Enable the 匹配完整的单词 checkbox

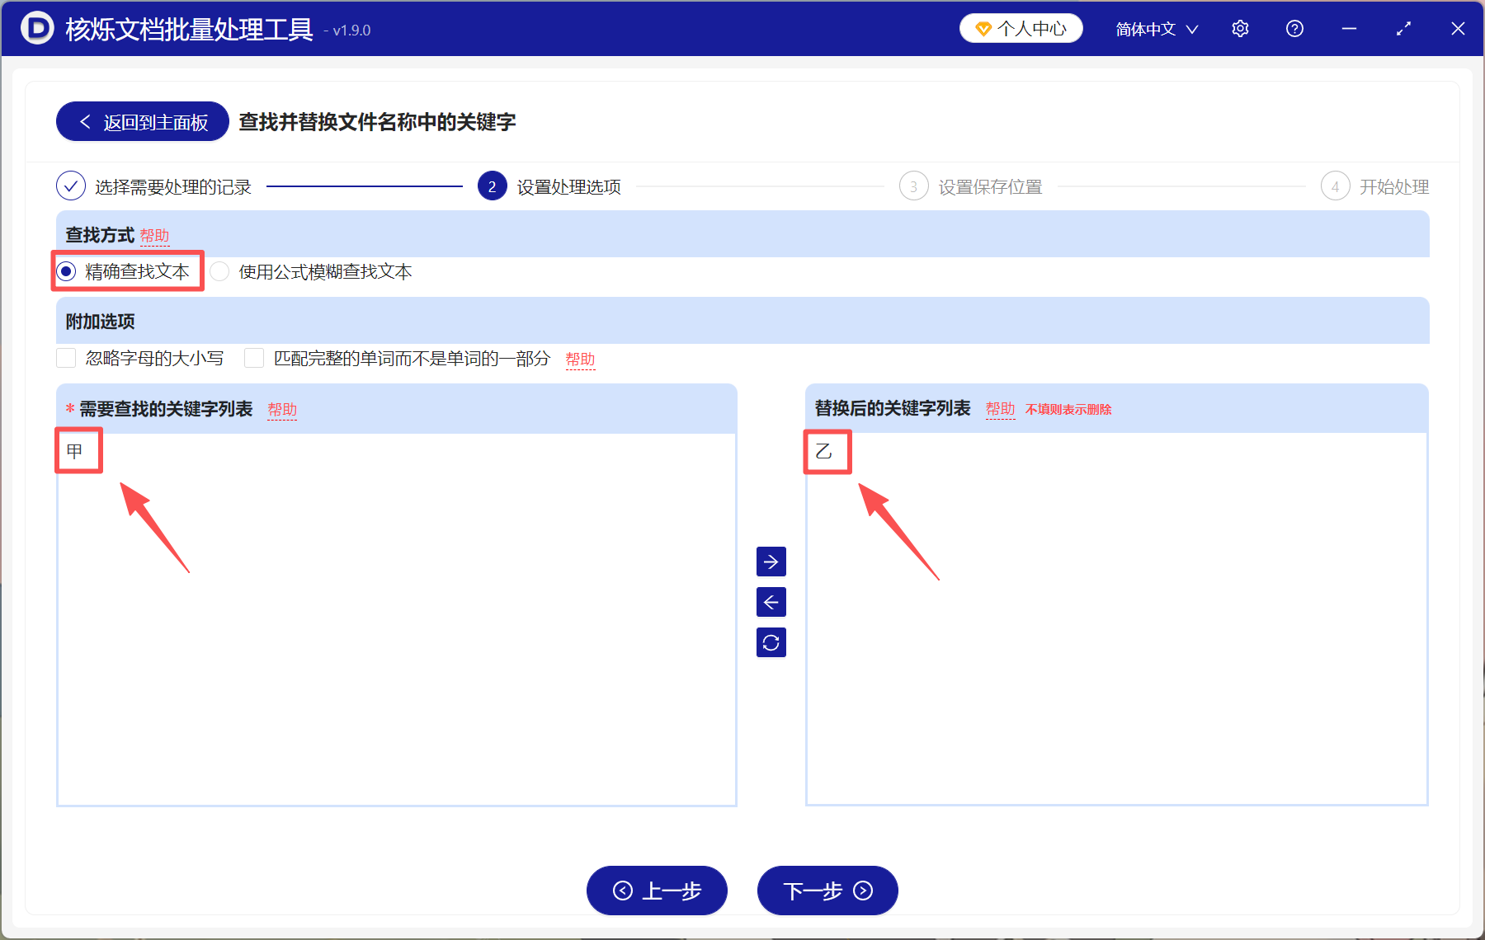pyautogui.click(x=253, y=358)
